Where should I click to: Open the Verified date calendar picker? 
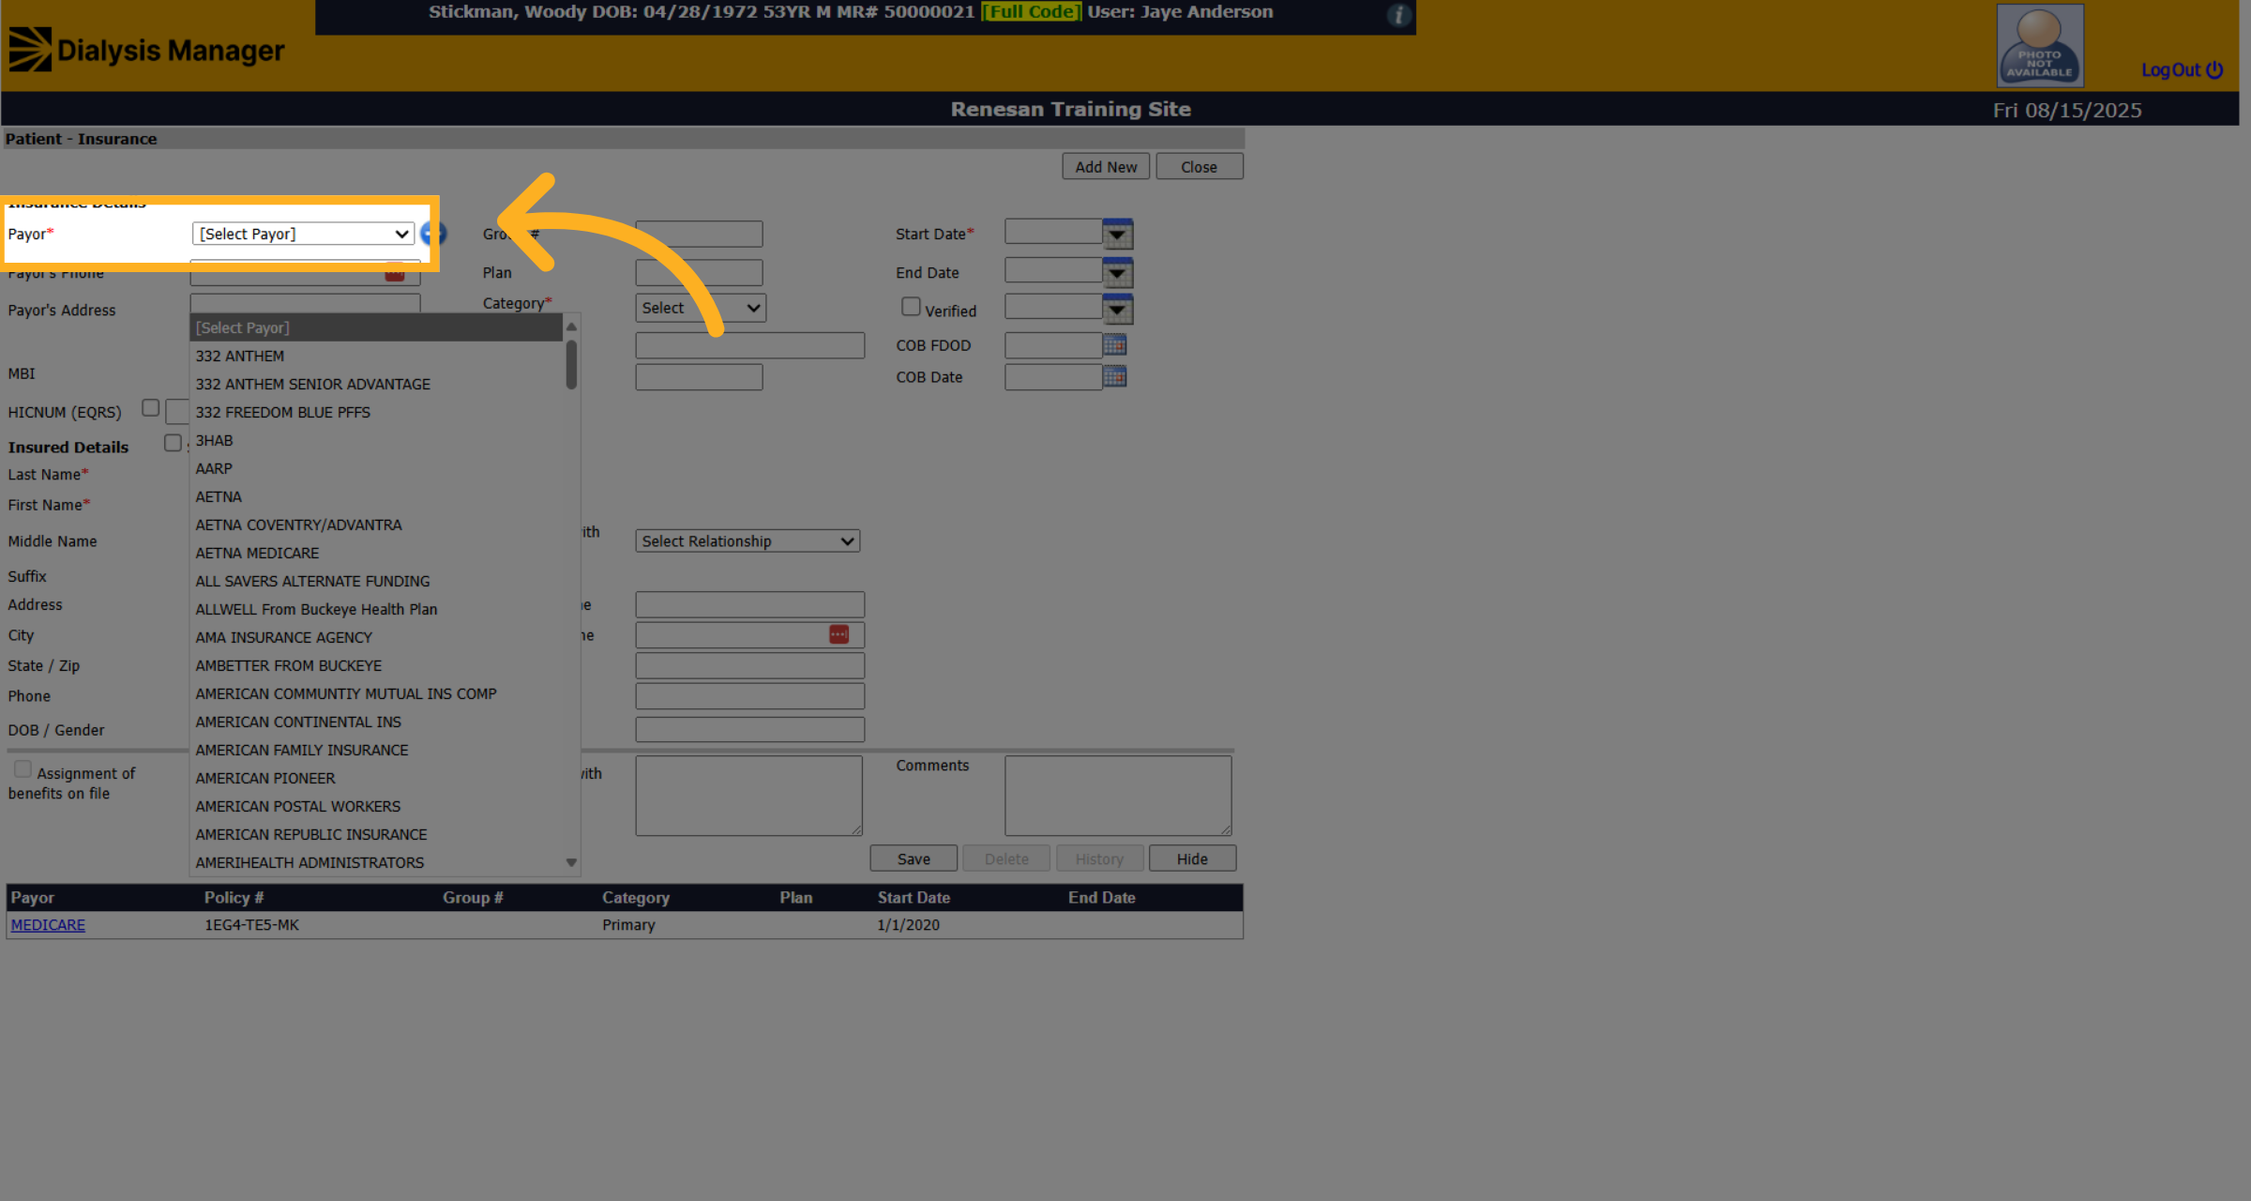[x=1117, y=309]
